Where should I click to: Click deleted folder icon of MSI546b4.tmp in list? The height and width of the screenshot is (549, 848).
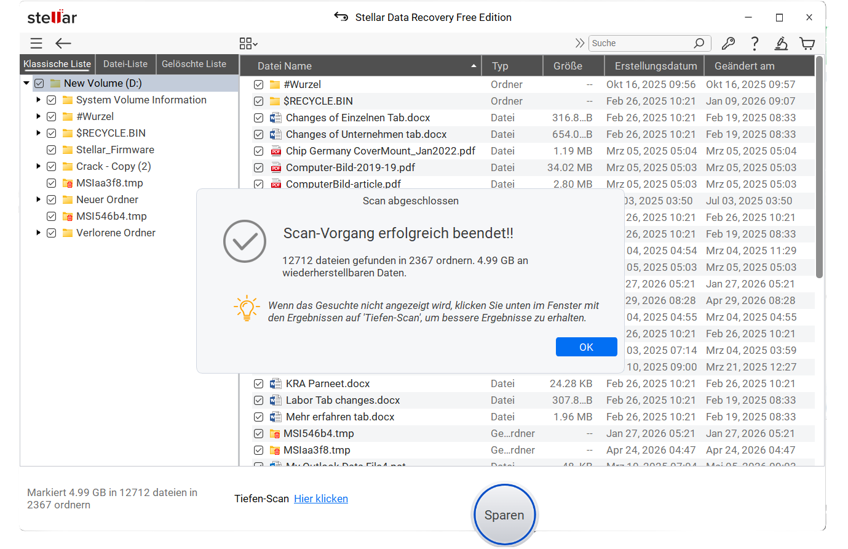click(x=275, y=433)
